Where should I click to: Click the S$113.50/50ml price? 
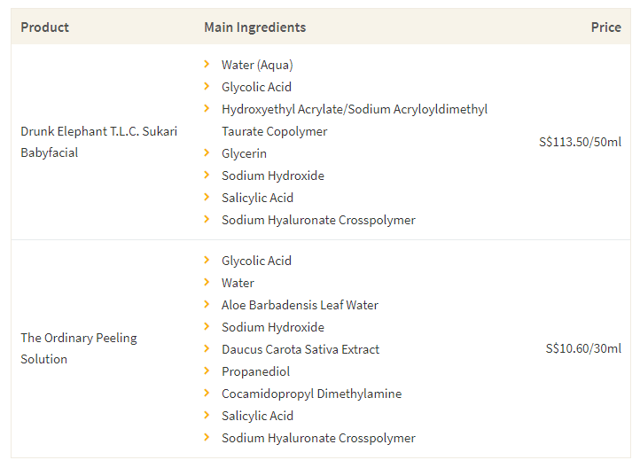pyautogui.click(x=580, y=142)
